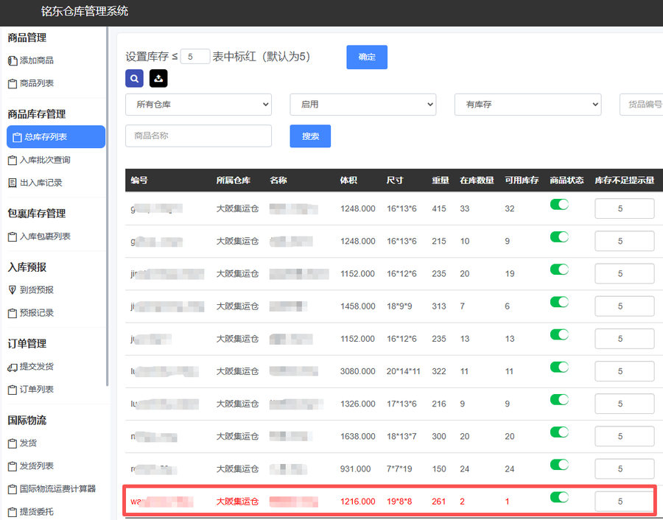This screenshot has width=663, height=520.
Task: Click the 搜索 search button
Action: [310, 136]
